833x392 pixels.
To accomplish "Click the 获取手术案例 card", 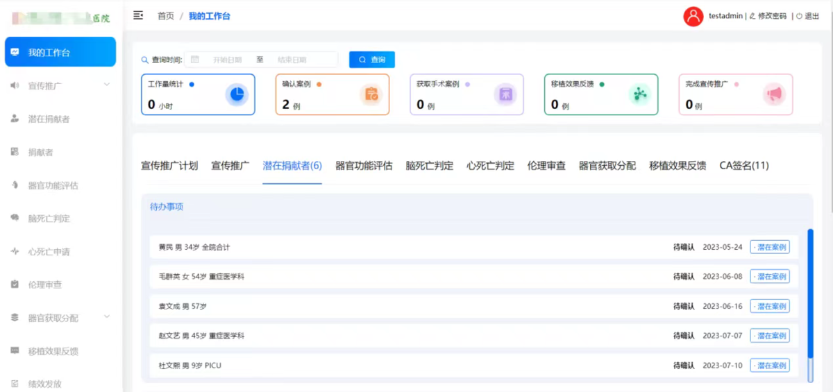I will (x=467, y=94).
